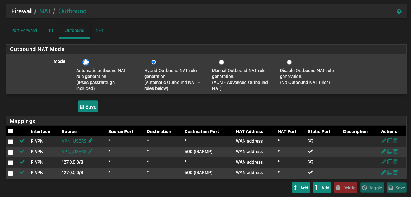Click the Destination Port column header
The image size is (411, 197).
tap(201, 131)
